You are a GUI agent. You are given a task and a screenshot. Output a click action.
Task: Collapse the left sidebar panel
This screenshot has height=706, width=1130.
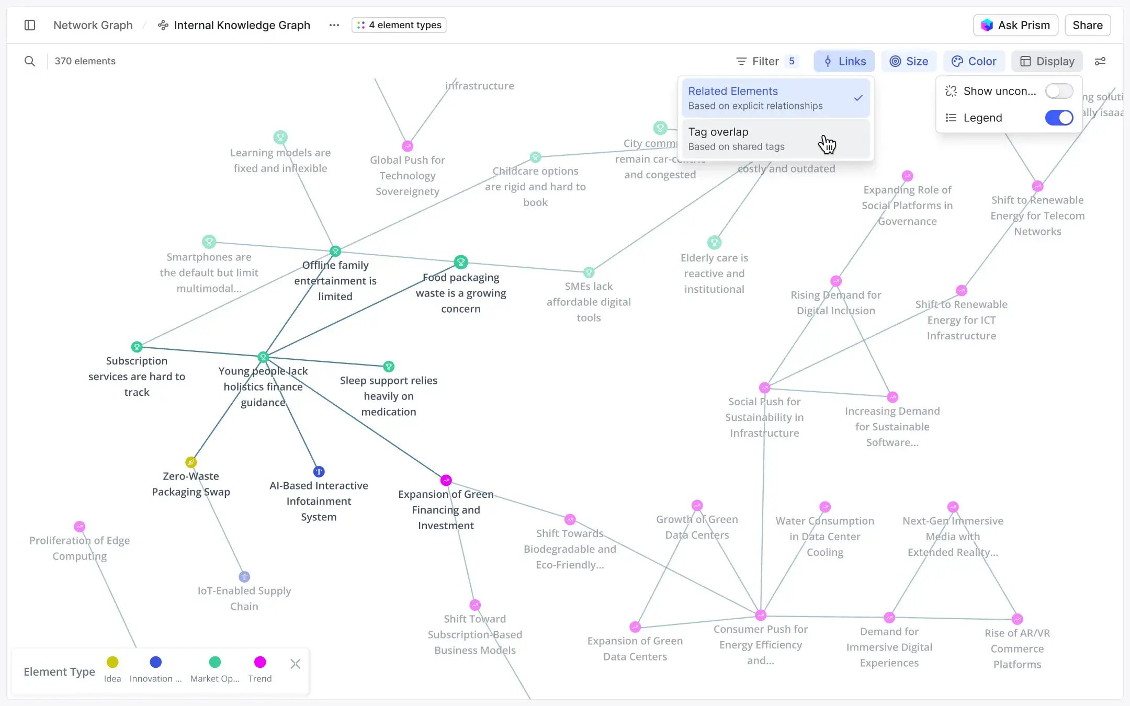point(30,25)
